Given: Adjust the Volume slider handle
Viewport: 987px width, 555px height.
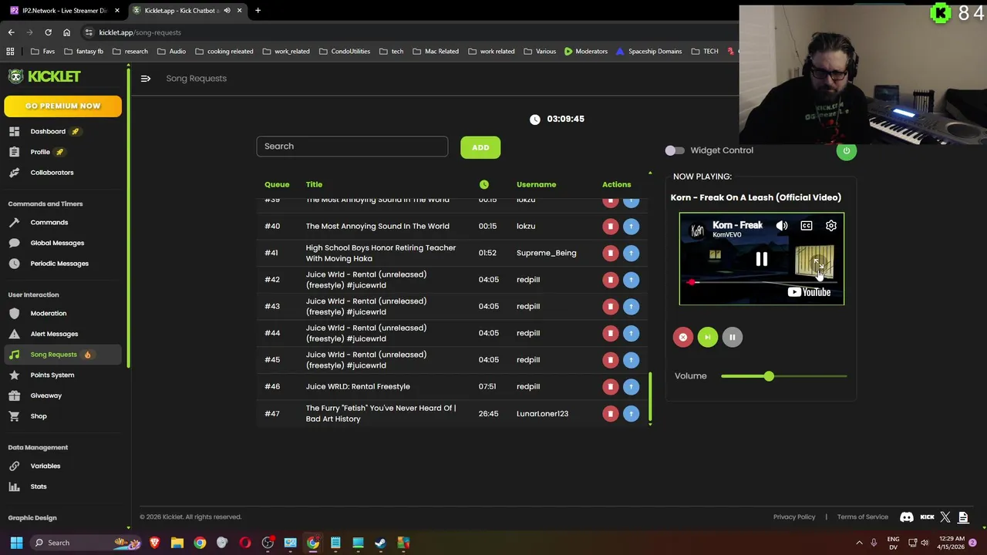Looking at the screenshot, I should (769, 376).
